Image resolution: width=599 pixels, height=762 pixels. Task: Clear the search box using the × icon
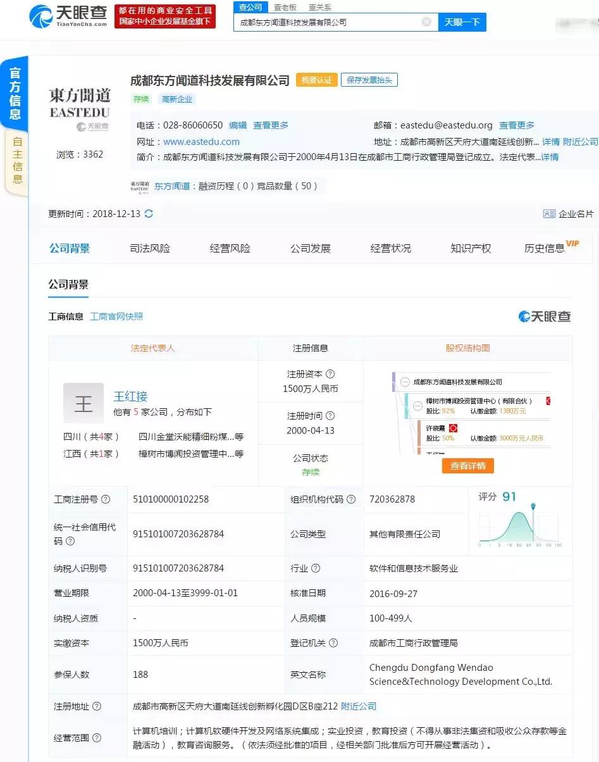pos(428,21)
